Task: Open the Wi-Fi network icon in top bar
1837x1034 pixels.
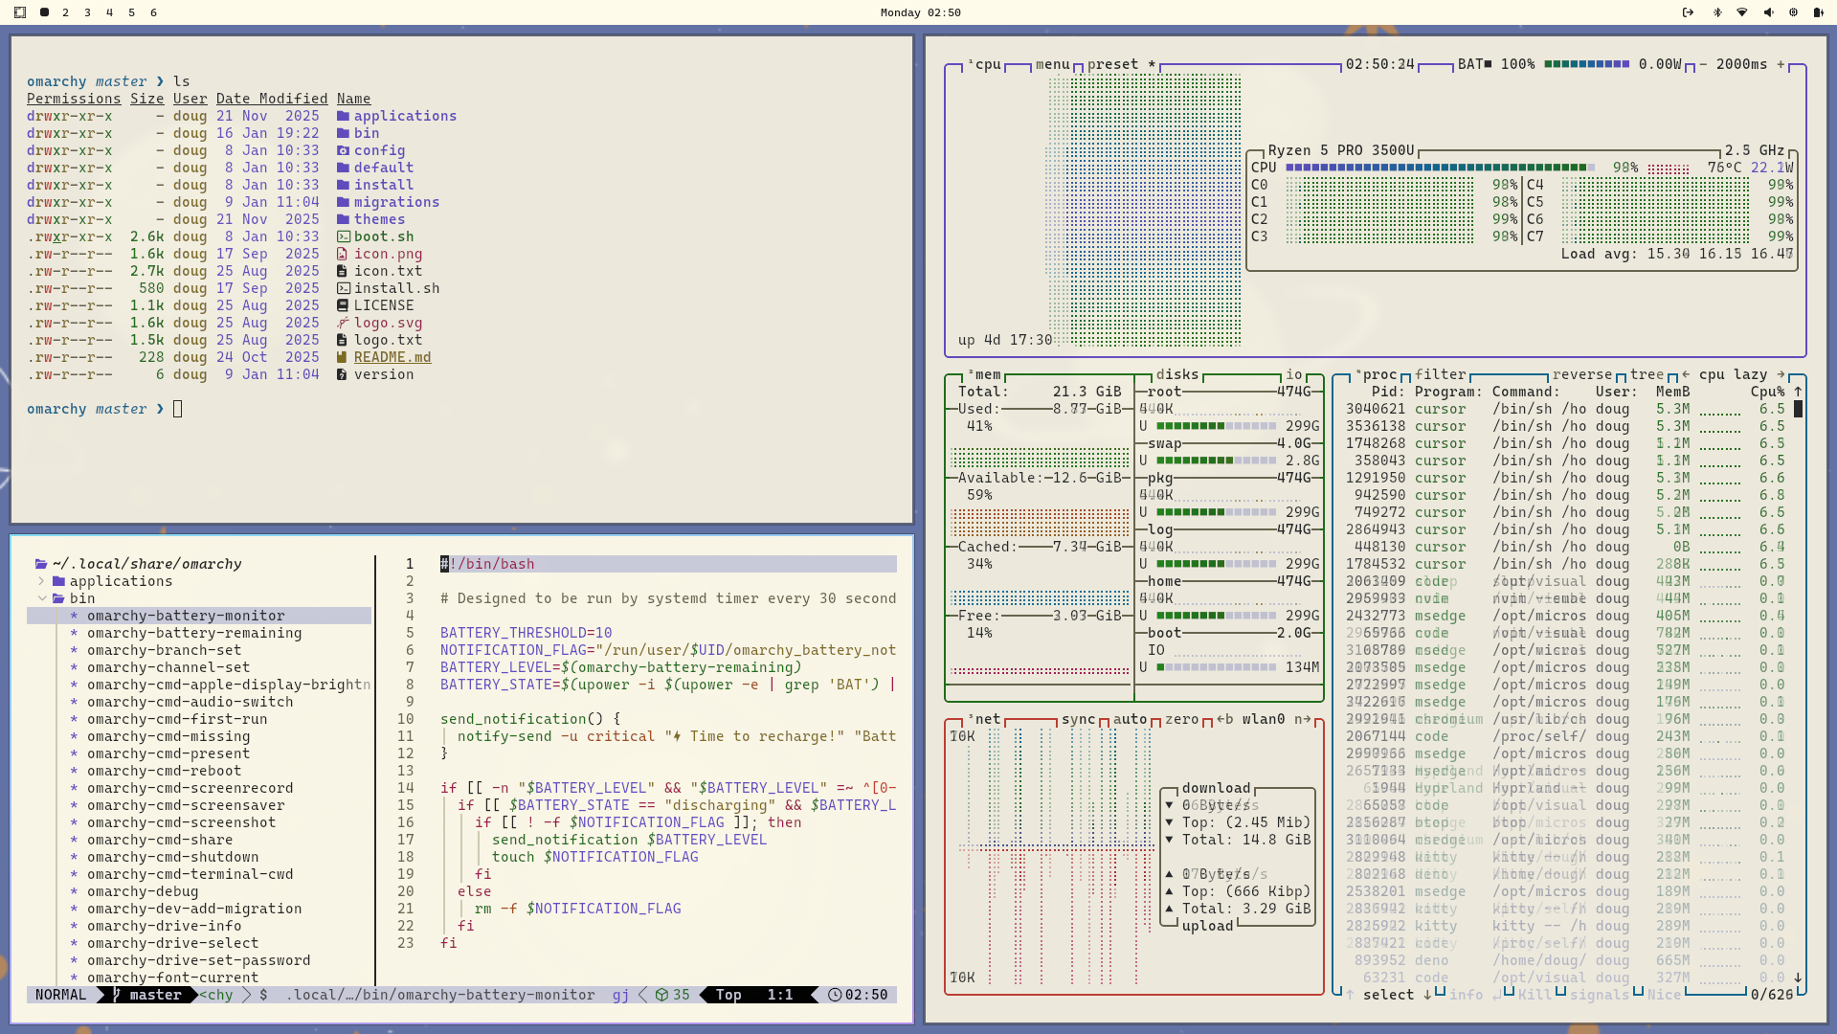Action: (1742, 12)
